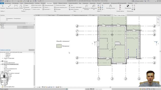Screen dimensions: 161x90
Task: Click the Изменить тип button
Action: point(30,23)
